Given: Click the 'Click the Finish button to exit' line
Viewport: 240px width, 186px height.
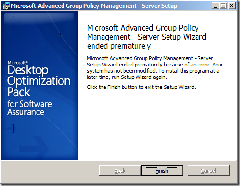Looking at the screenshot, I should 141,87.
